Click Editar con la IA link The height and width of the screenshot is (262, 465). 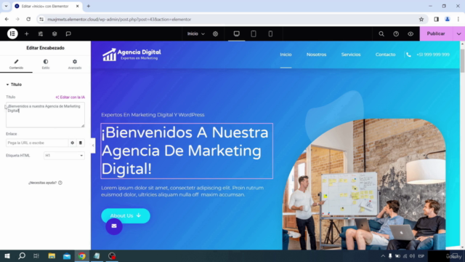pos(70,97)
